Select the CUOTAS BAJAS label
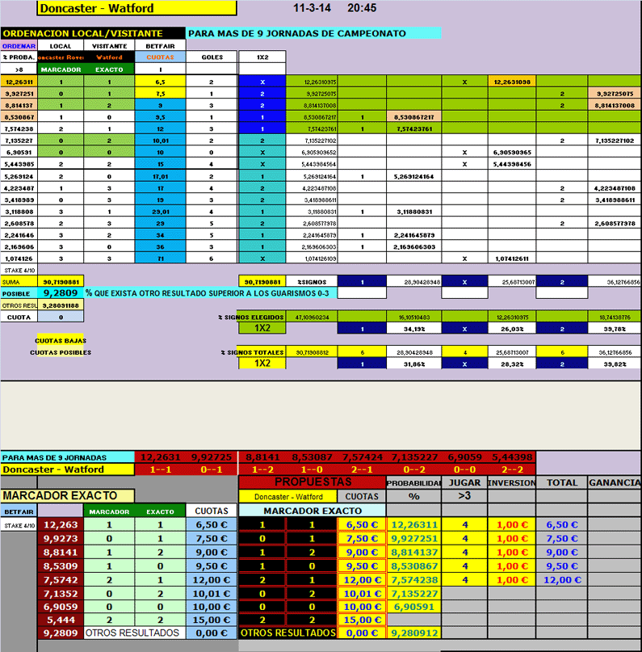The height and width of the screenshot is (652, 642). 61,341
